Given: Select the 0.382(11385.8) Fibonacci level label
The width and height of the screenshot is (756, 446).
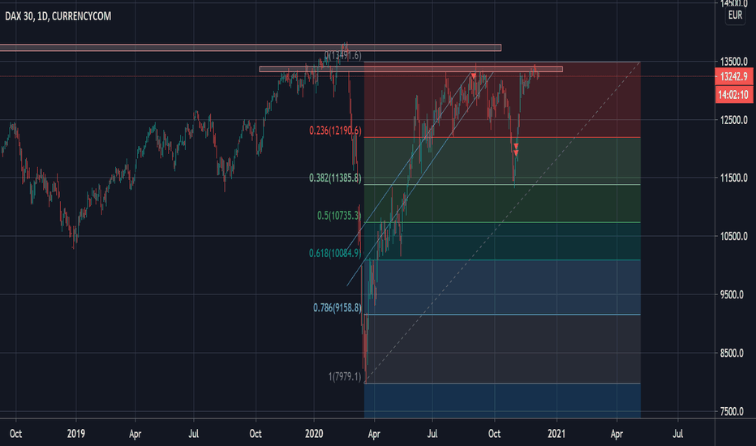Looking at the screenshot, I should (x=335, y=178).
